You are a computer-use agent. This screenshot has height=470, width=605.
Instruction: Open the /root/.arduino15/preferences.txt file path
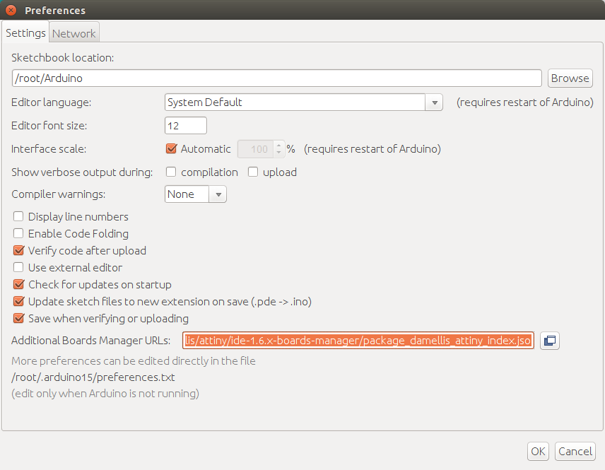point(93,377)
